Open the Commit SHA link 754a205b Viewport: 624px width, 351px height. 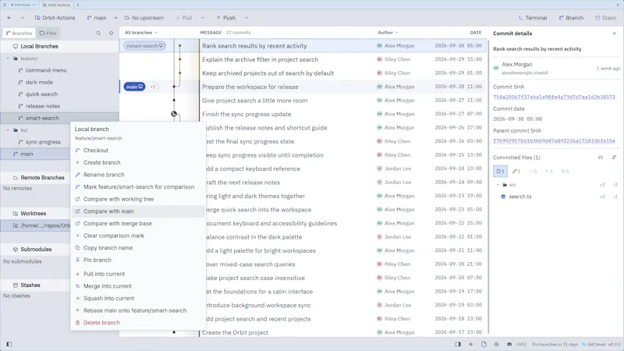(x=554, y=97)
